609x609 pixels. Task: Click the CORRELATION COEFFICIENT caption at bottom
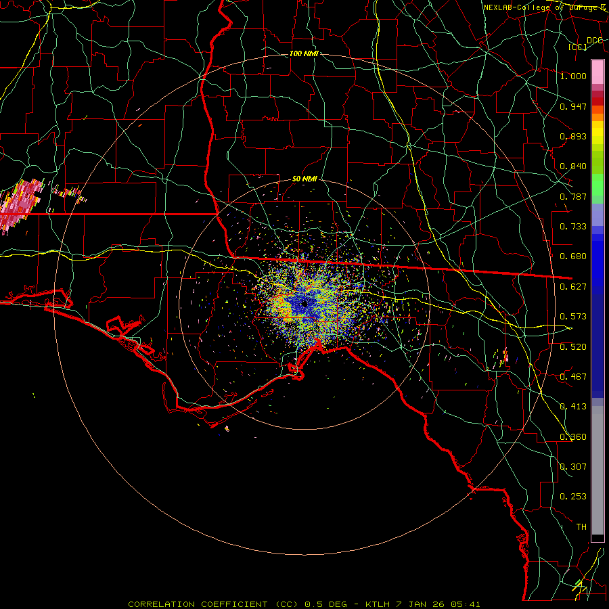[304, 604]
